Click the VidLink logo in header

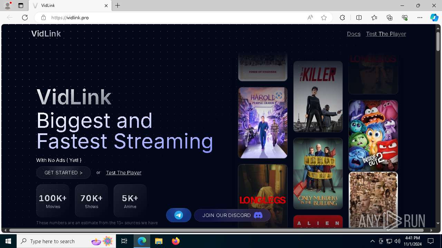[46, 33]
